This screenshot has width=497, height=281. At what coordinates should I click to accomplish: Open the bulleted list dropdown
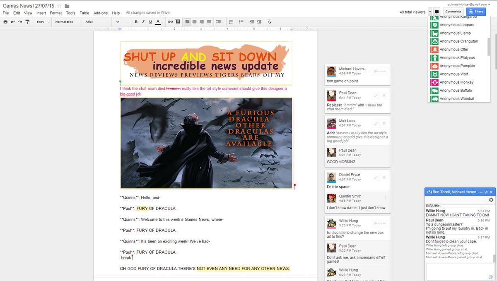242,22
